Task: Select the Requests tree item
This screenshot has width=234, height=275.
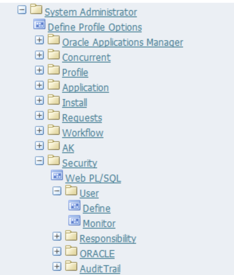Action: click(x=82, y=118)
